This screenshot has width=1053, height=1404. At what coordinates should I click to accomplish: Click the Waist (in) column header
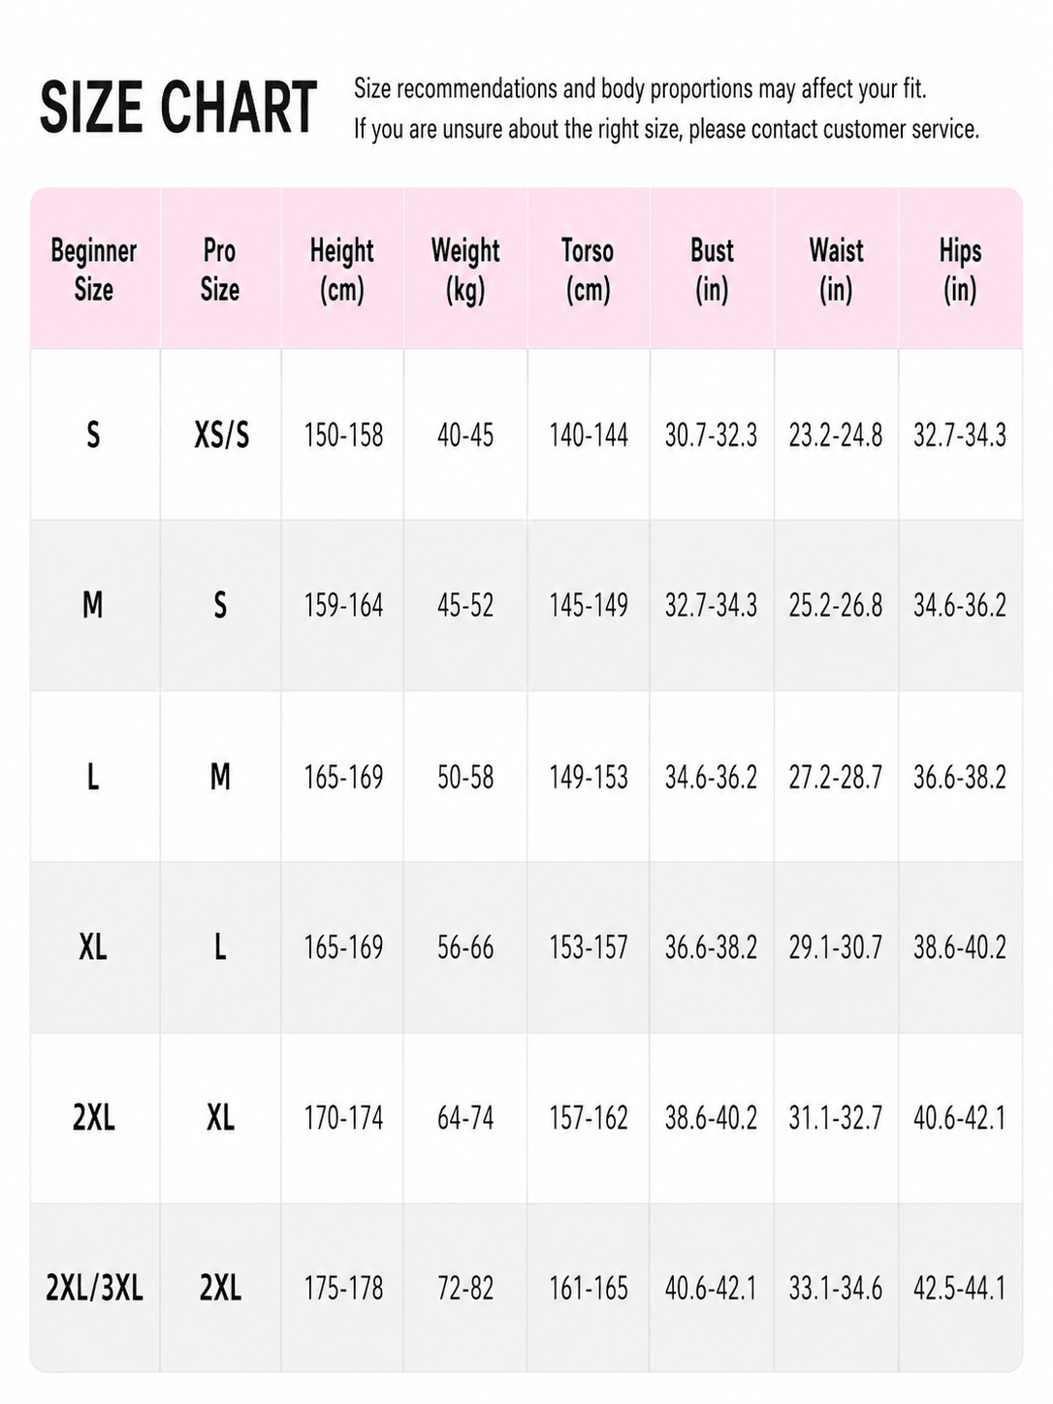tap(836, 269)
